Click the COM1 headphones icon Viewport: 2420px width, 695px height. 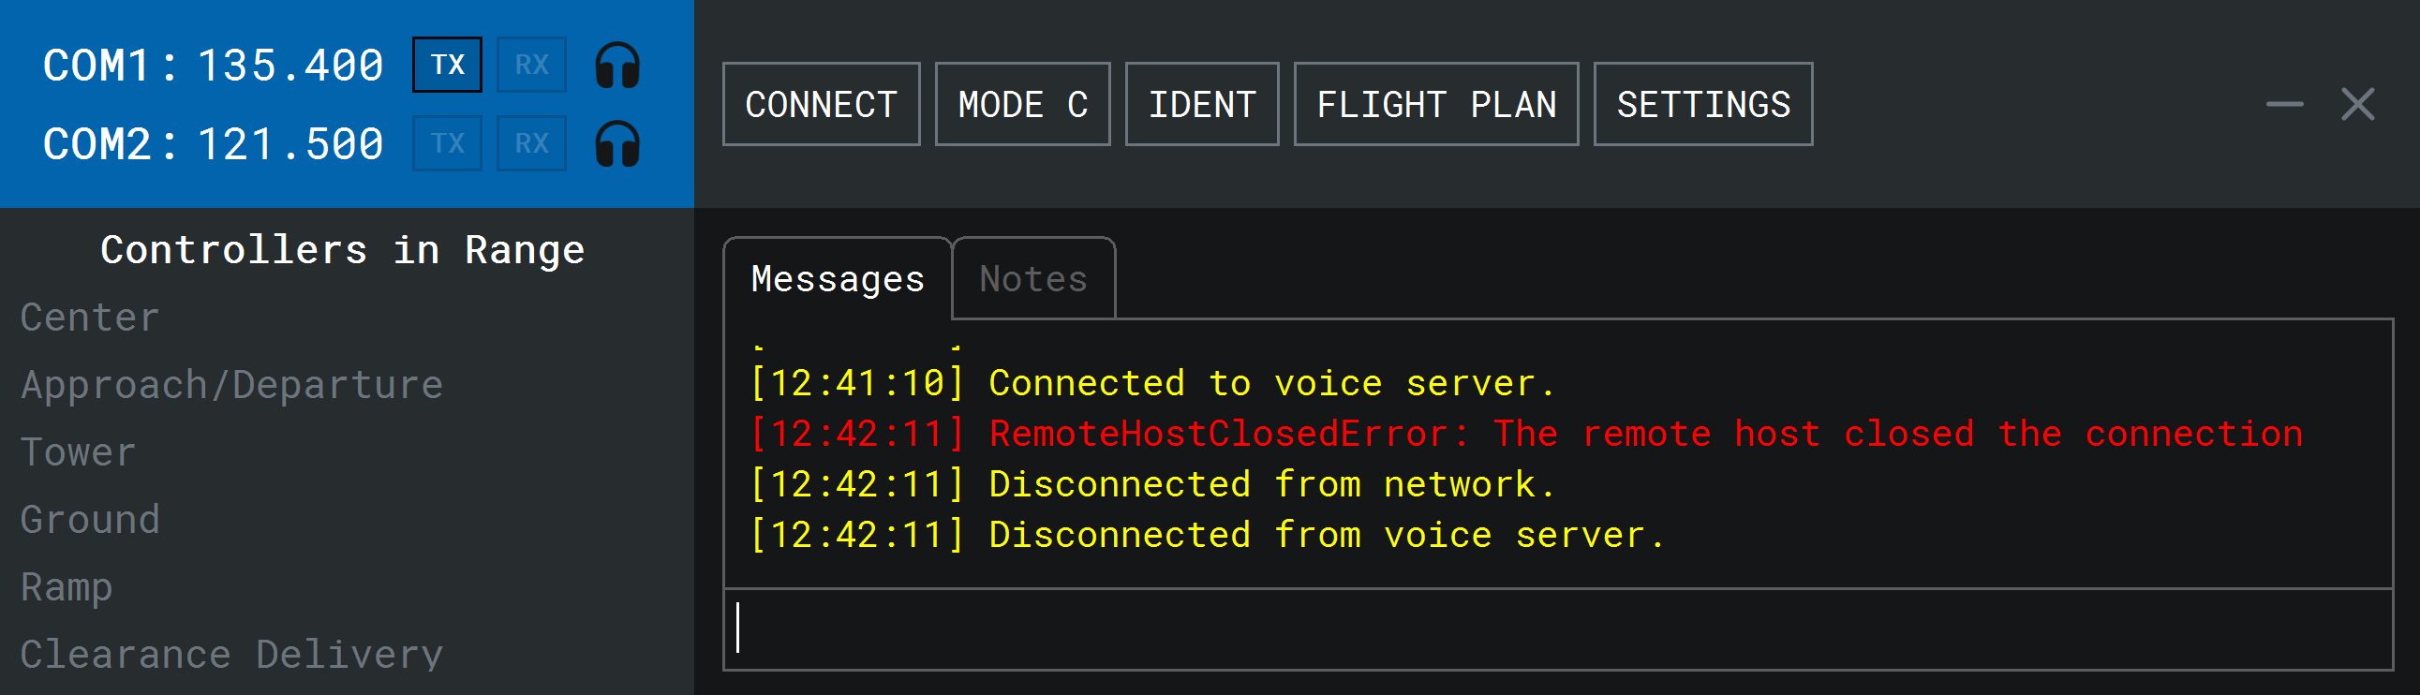click(617, 66)
